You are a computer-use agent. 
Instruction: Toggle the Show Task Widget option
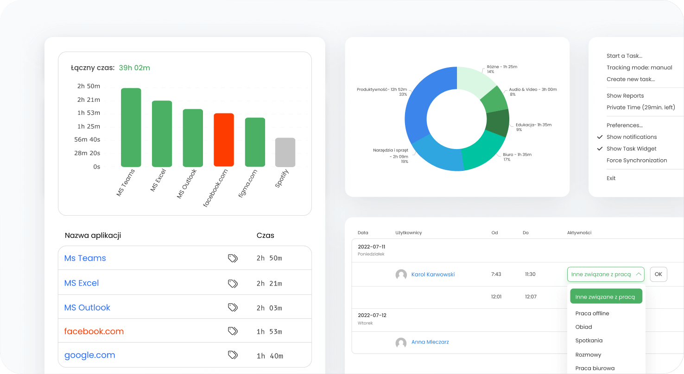631,149
